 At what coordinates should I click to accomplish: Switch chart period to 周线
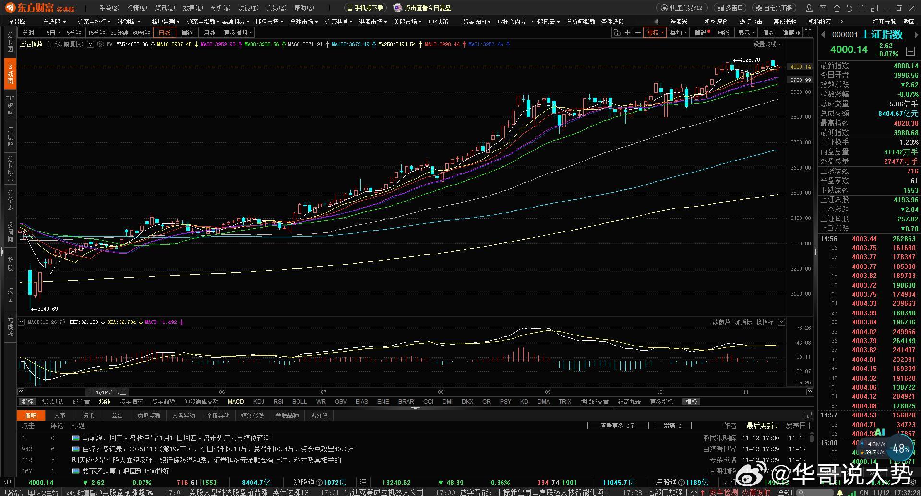click(187, 33)
